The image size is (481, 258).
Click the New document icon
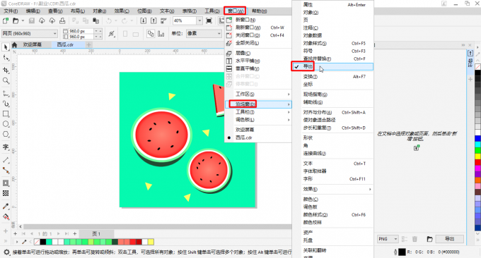click(5, 20)
